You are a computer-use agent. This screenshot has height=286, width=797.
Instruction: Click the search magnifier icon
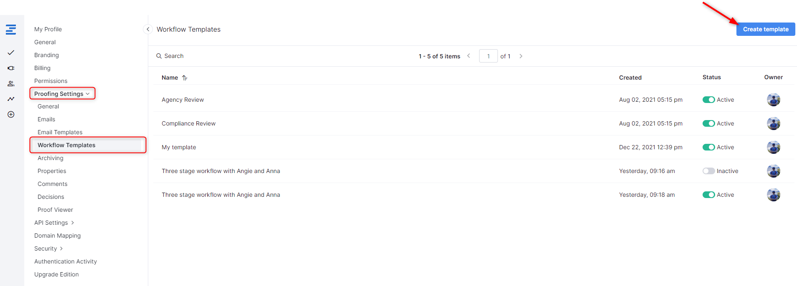coord(159,56)
